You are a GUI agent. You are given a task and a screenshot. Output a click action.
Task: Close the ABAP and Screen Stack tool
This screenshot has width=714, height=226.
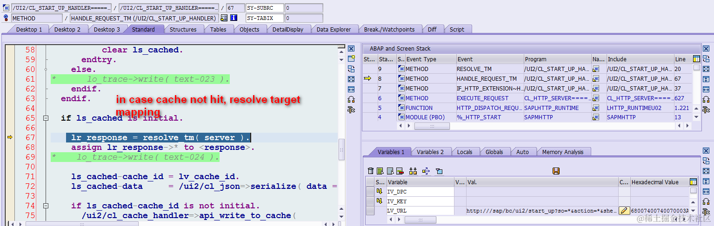(x=706, y=49)
